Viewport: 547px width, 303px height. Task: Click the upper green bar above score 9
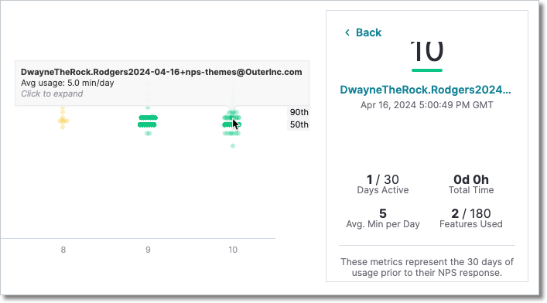click(x=148, y=117)
